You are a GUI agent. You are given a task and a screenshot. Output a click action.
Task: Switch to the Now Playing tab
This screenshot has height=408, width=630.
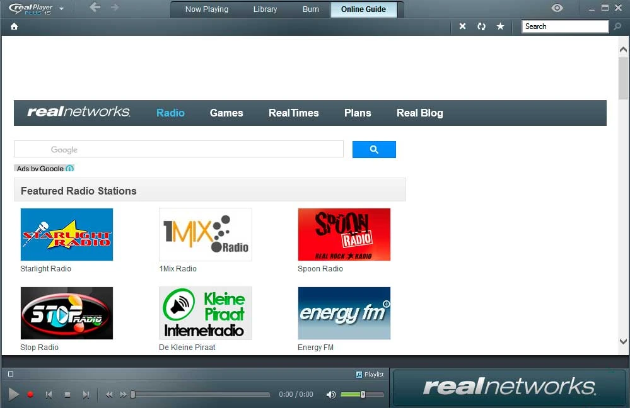(x=206, y=9)
